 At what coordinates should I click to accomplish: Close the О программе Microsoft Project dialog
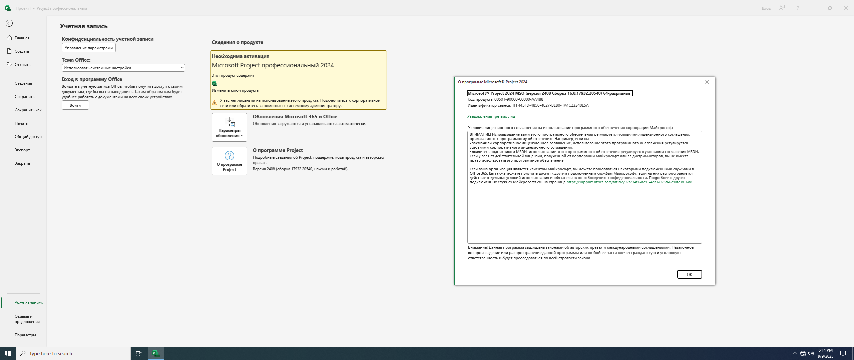pyautogui.click(x=707, y=82)
